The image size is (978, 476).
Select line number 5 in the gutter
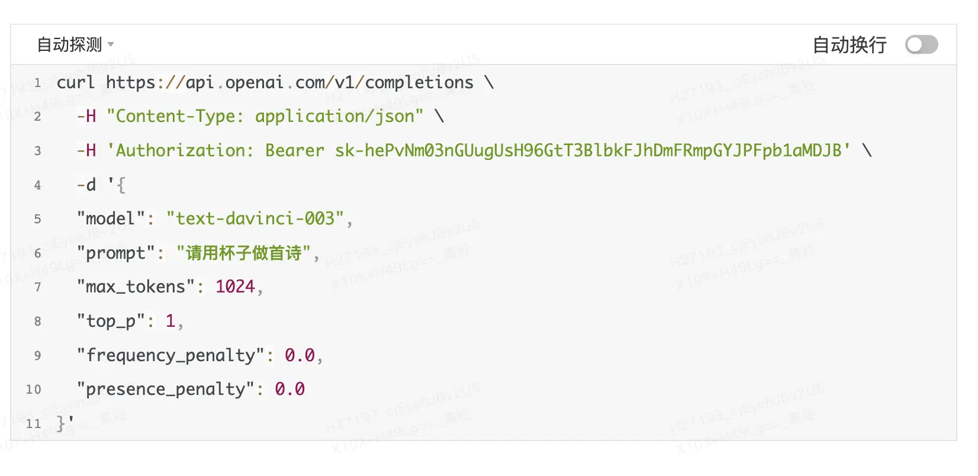click(37, 219)
